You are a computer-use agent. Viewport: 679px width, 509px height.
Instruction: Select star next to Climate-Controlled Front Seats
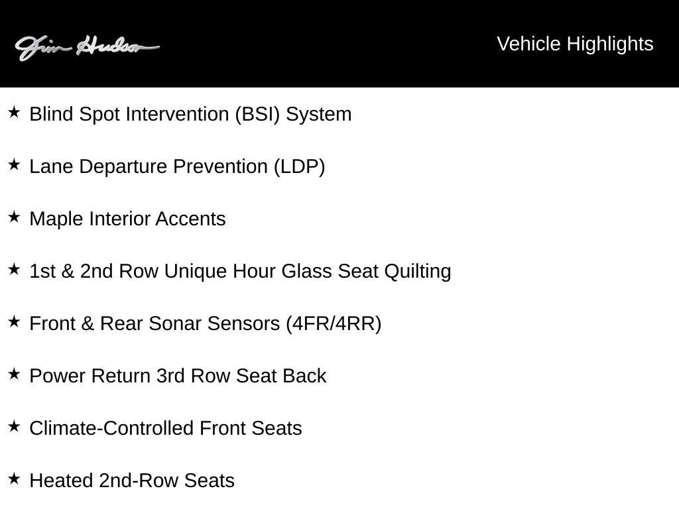click(x=15, y=427)
